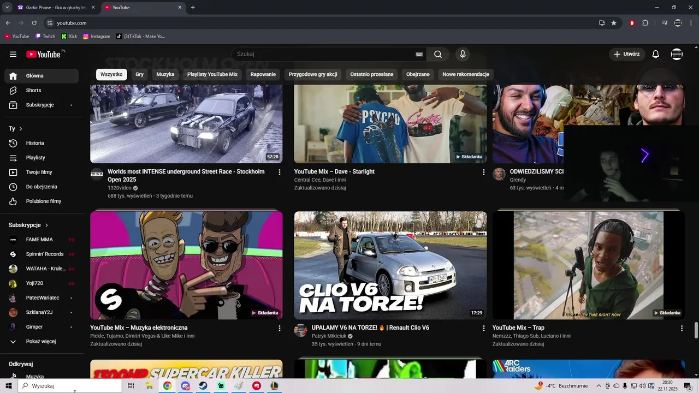This screenshot has height=393, width=699.
Task: Open Subskrypcje in the sidebar
Action: [x=42, y=105]
